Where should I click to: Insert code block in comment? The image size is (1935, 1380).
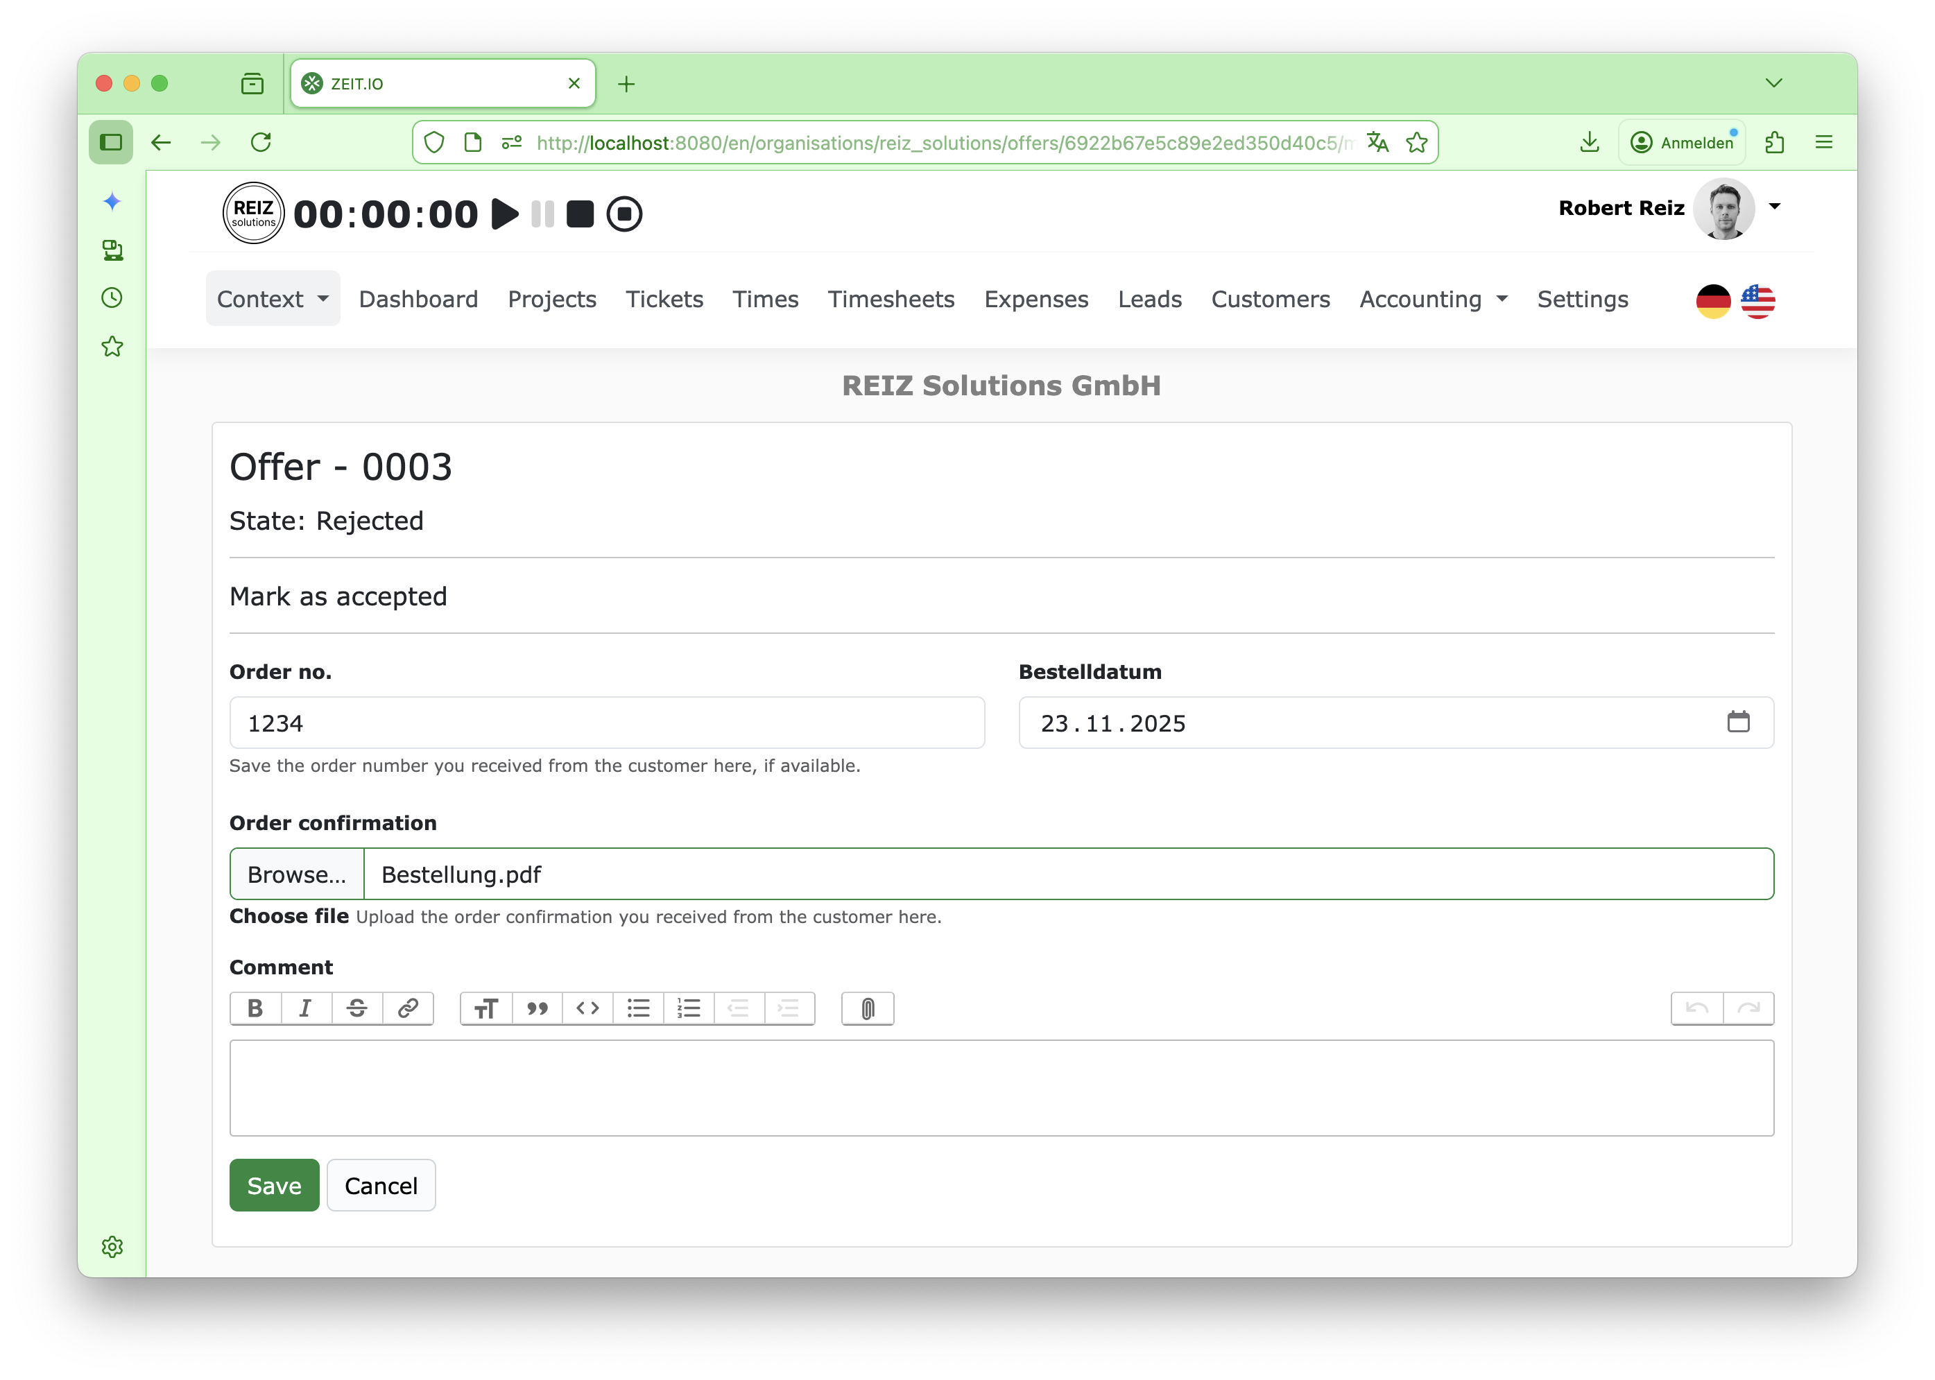pyautogui.click(x=587, y=1009)
